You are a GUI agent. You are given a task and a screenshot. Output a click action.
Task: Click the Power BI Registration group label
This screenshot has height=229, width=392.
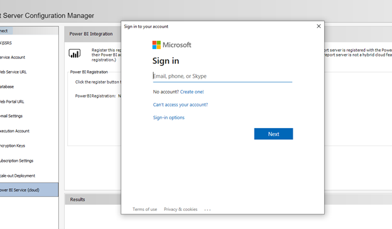coord(89,72)
